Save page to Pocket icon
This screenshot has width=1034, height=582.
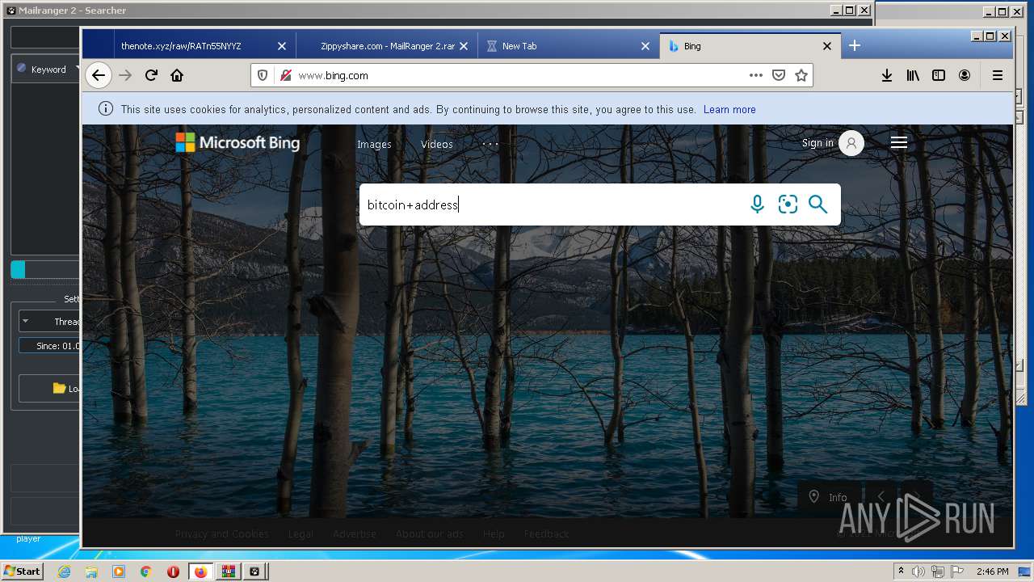coord(779,75)
